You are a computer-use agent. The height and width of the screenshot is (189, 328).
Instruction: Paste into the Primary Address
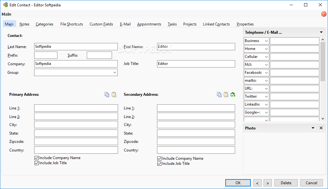point(114,94)
